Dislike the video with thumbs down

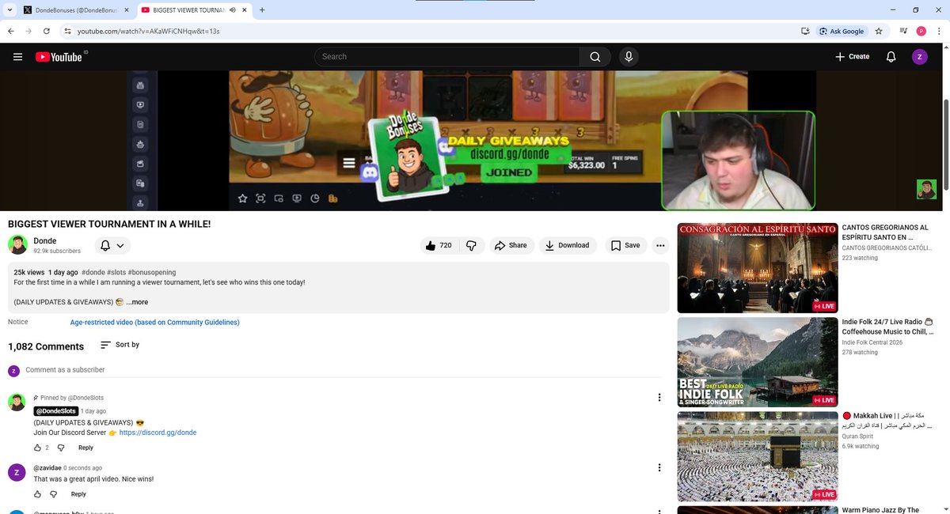point(471,245)
